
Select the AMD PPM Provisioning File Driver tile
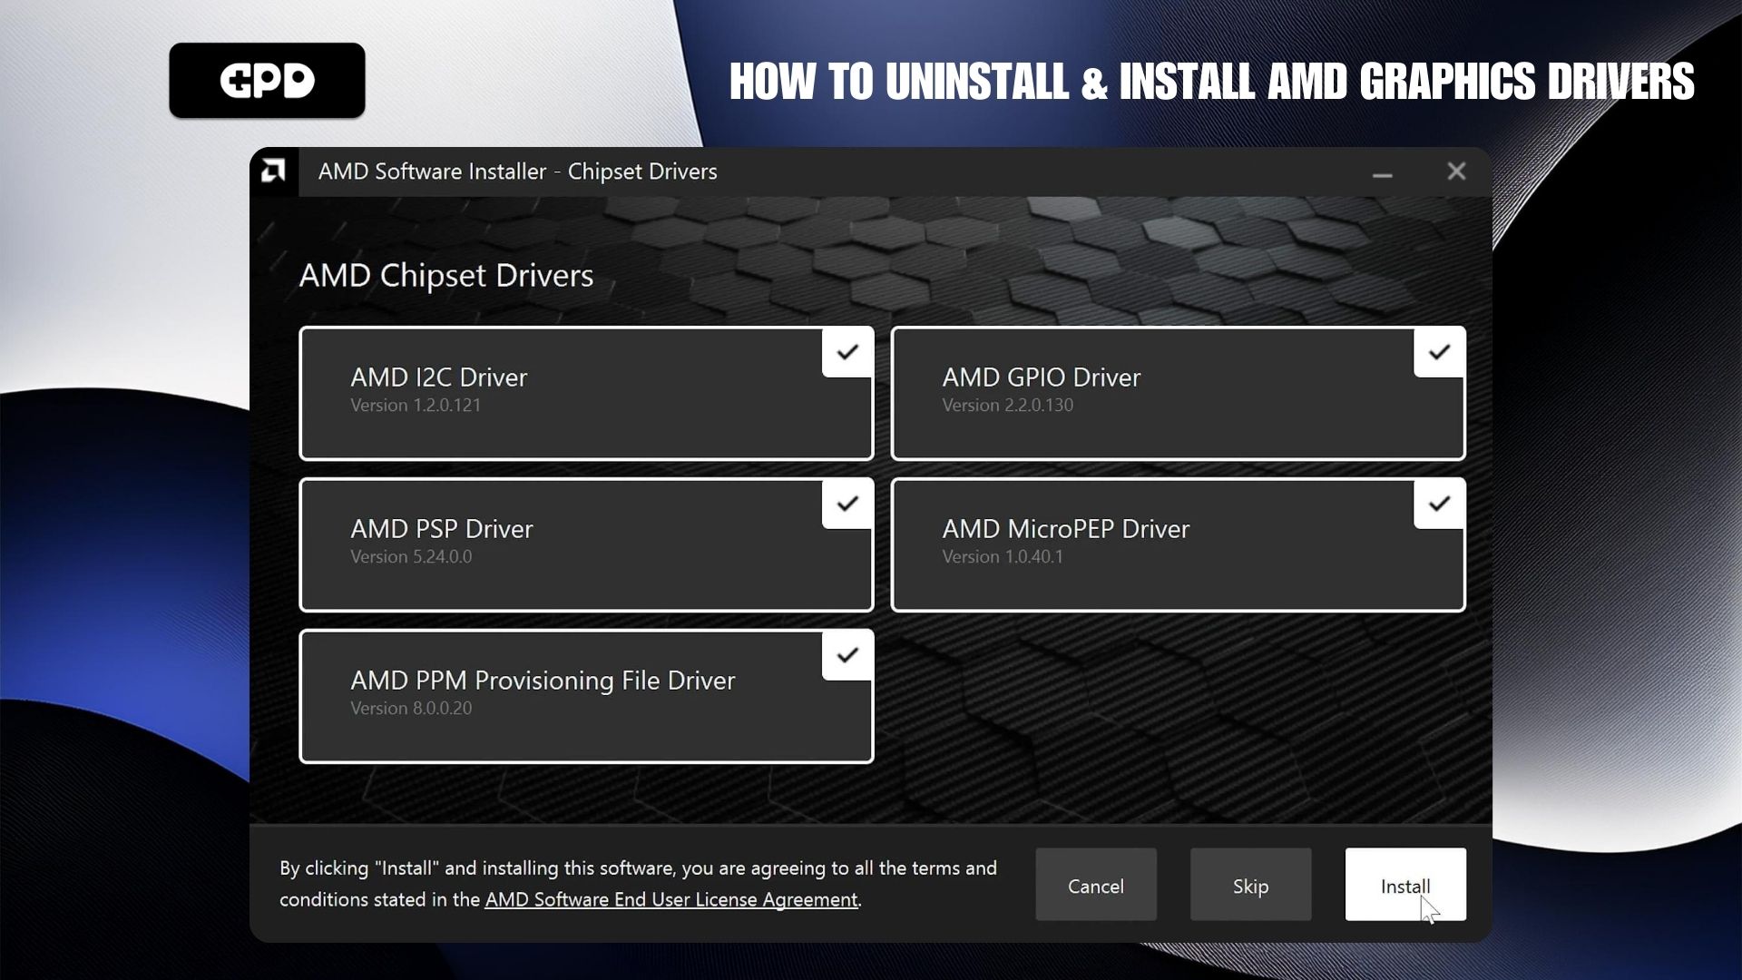pyautogui.click(x=563, y=701)
